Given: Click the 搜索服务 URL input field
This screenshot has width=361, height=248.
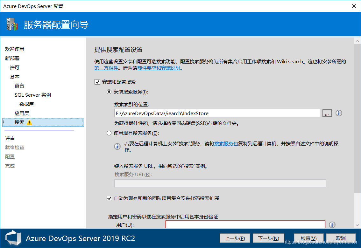Looking at the screenshot, I should [x=220, y=183].
